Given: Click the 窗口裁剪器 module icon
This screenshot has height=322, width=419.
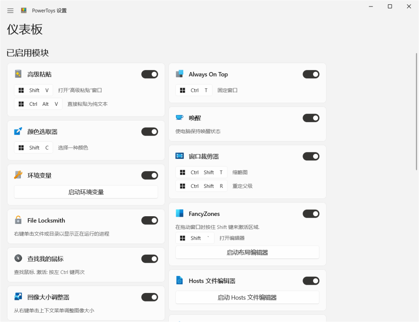Looking at the screenshot, I should tap(180, 156).
